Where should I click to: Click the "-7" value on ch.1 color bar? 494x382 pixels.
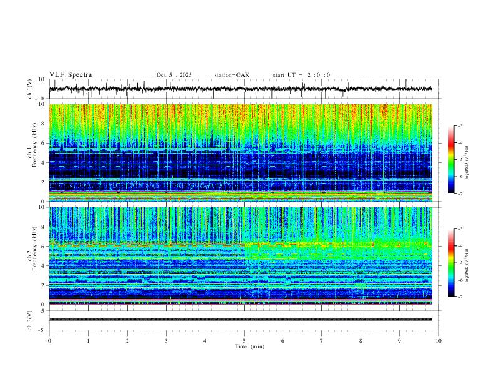[460, 194]
